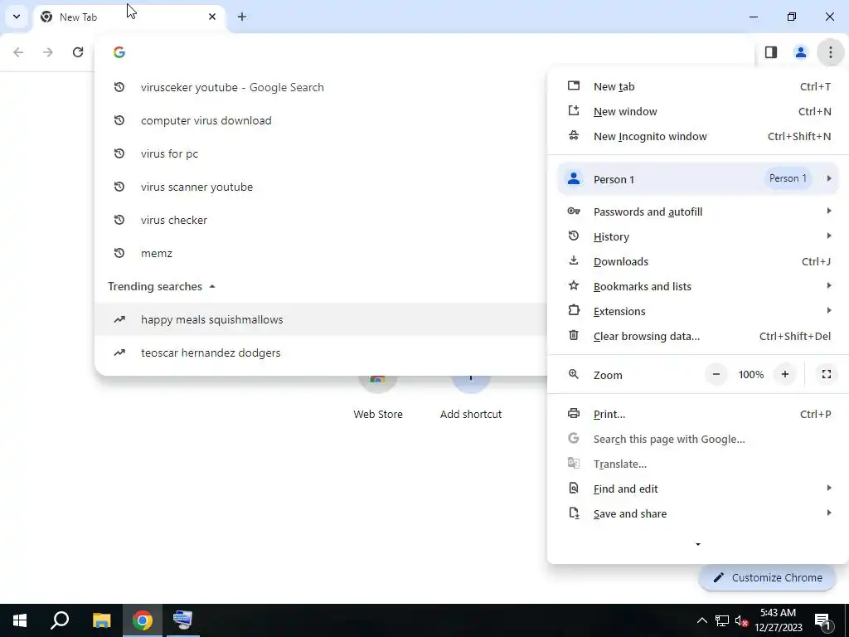Select 'computer virus download' suggestion

click(321, 120)
